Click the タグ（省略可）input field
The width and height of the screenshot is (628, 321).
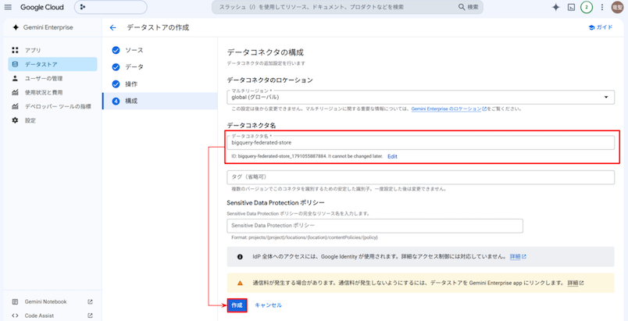coord(420,177)
